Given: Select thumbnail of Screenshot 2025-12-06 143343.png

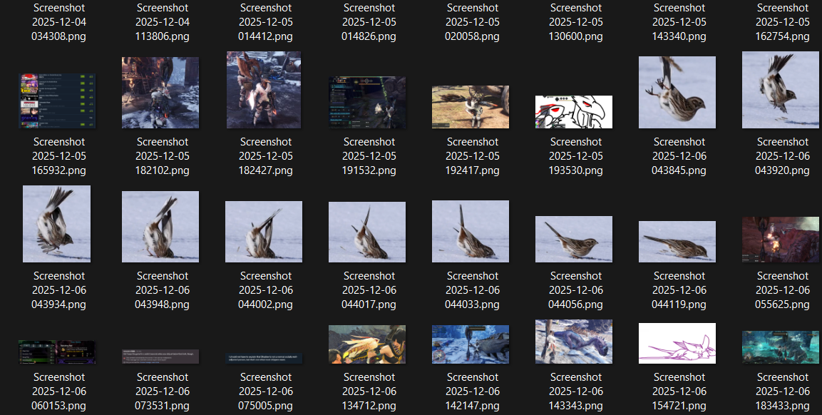Looking at the screenshot, I should tap(573, 342).
